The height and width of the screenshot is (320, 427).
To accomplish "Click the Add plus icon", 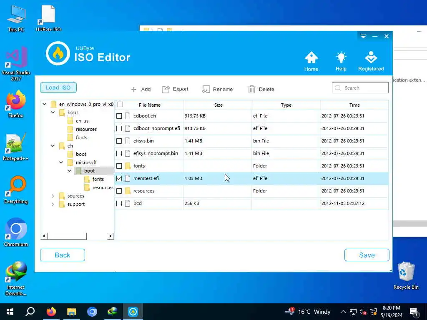I will point(134,90).
